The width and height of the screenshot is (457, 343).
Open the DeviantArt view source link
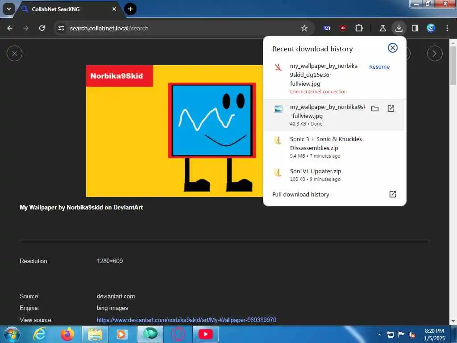point(186,320)
